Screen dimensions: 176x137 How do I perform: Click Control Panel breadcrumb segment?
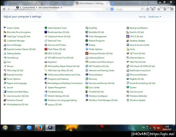[29, 8]
